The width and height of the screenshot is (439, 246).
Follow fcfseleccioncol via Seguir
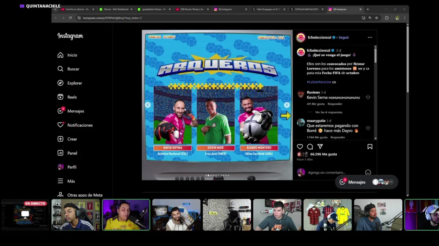click(x=344, y=37)
